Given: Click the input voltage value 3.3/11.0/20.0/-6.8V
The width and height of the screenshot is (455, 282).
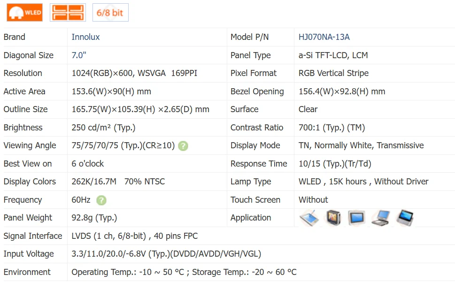Looking at the screenshot, I should pyautogui.click(x=109, y=254).
